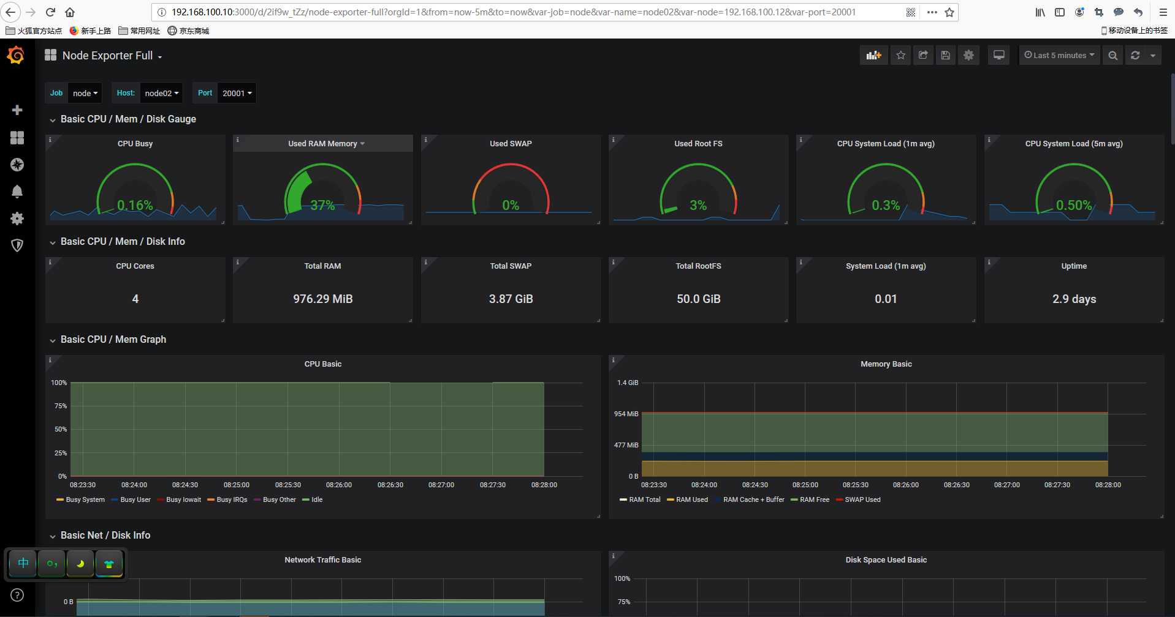Bookmark this page with the star icon
This screenshot has width=1175, height=617.
[949, 12]
